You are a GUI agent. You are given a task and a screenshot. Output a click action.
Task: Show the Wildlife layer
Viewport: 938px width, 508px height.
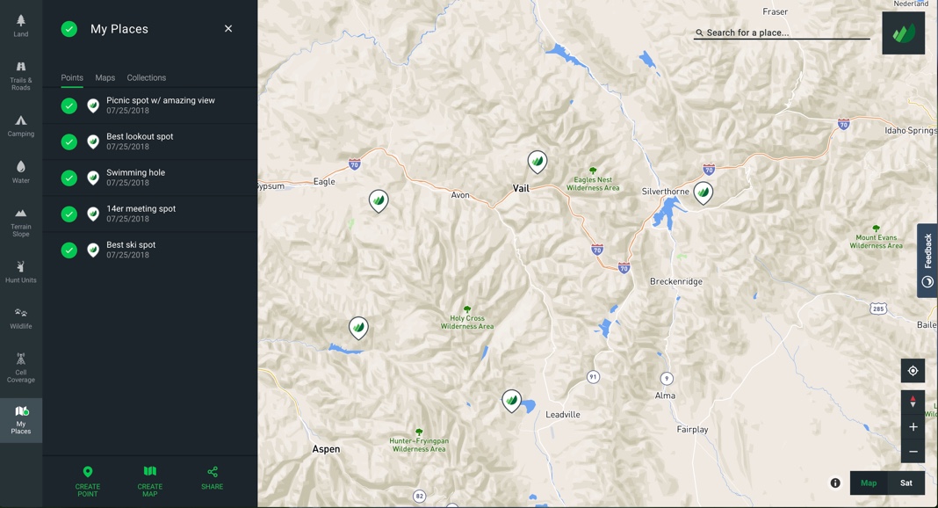[21, 318]
